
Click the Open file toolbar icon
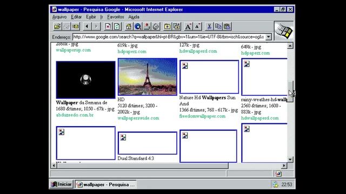57,26
